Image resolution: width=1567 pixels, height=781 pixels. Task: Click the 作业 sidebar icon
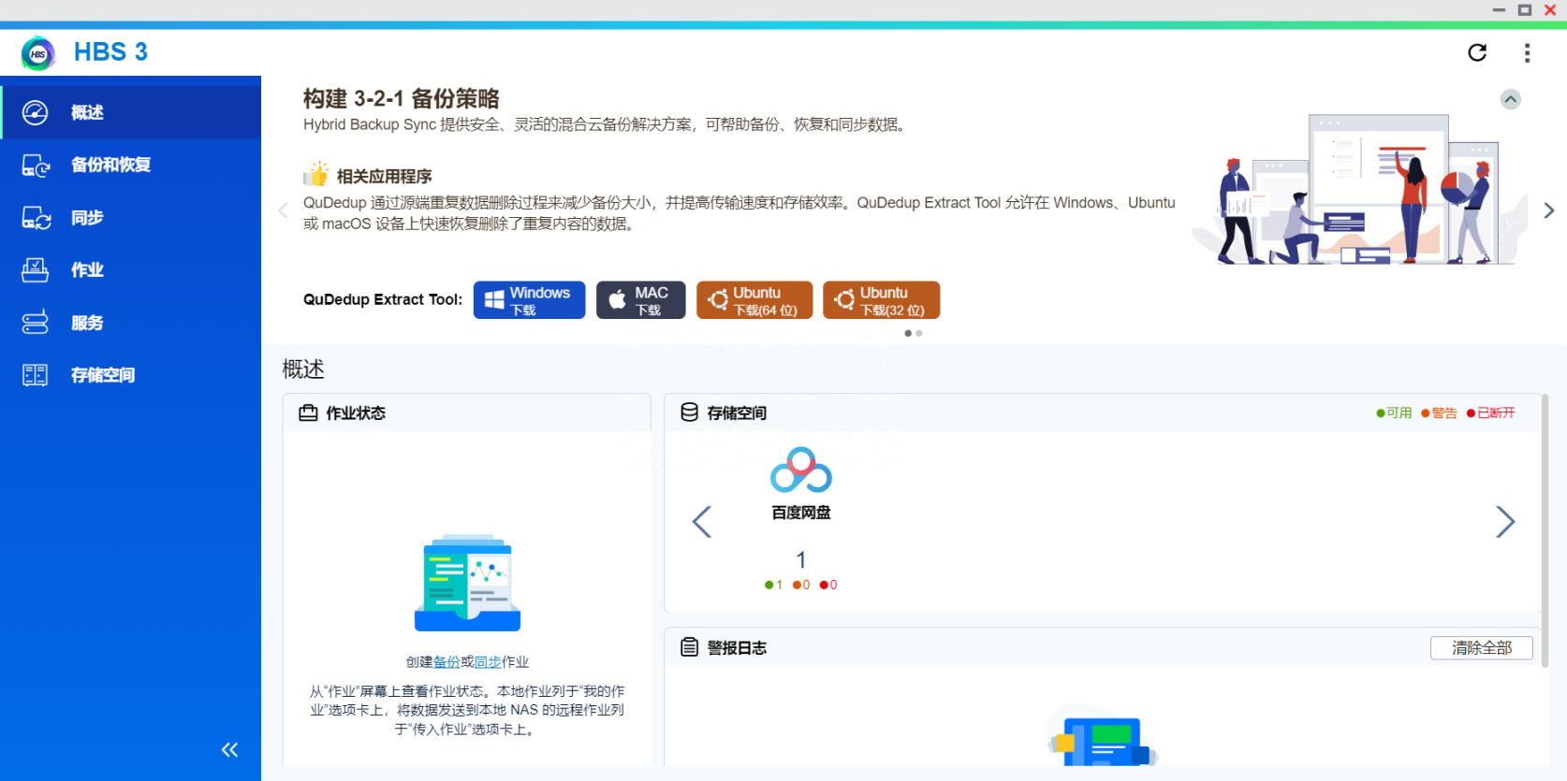(x=35, y=270)
